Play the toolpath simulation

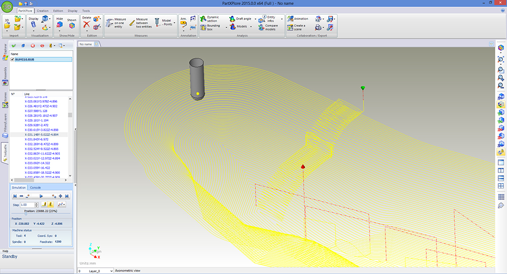[41, 196]
